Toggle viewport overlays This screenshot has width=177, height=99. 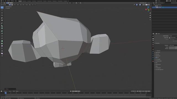[140, 5]
